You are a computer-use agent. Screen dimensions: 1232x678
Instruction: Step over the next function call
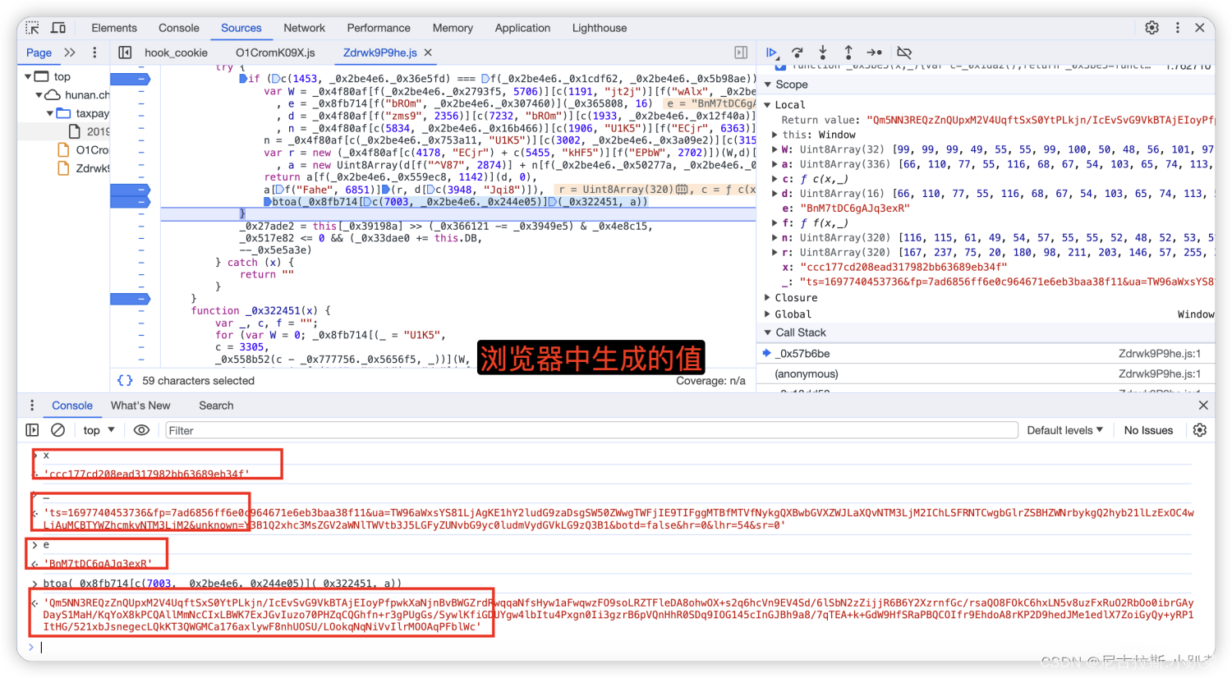tap(797, 53)
